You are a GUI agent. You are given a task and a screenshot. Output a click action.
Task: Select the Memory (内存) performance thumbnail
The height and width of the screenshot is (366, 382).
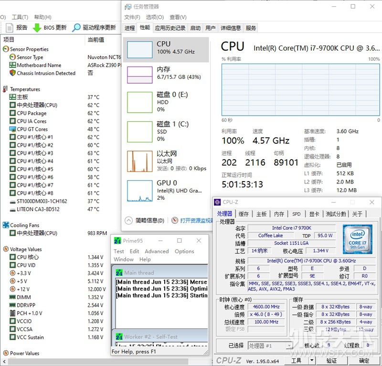click(x=140, y=75)
